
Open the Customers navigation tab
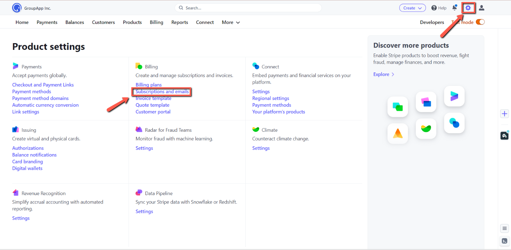(103, 22)
